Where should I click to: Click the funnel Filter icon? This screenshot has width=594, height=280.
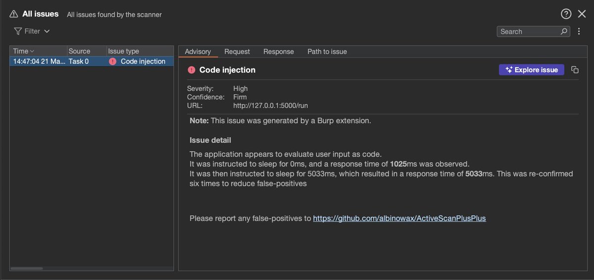(18, 31)
